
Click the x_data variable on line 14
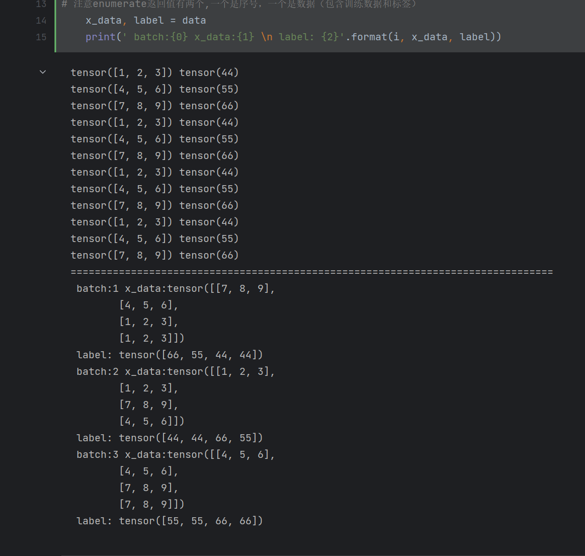[x=103, y=21]
